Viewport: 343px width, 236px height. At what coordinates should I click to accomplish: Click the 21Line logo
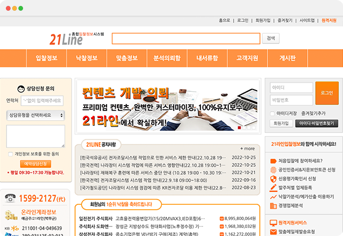click(77, 39)
